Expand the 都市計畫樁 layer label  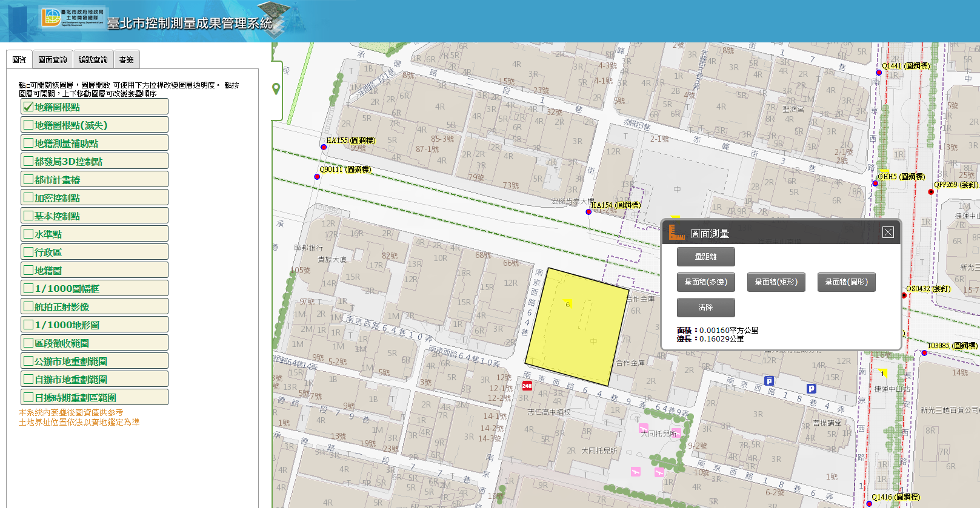(x=57, y=180)
